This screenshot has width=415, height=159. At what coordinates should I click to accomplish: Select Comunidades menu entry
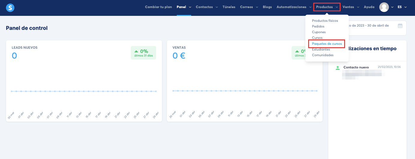point(323,55)
